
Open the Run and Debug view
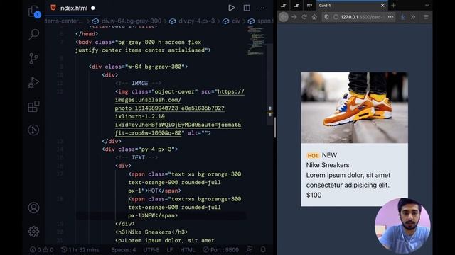[33, 82]
